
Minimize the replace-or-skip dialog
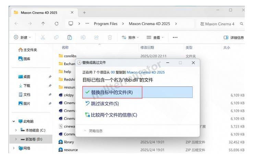pos(168,63)
